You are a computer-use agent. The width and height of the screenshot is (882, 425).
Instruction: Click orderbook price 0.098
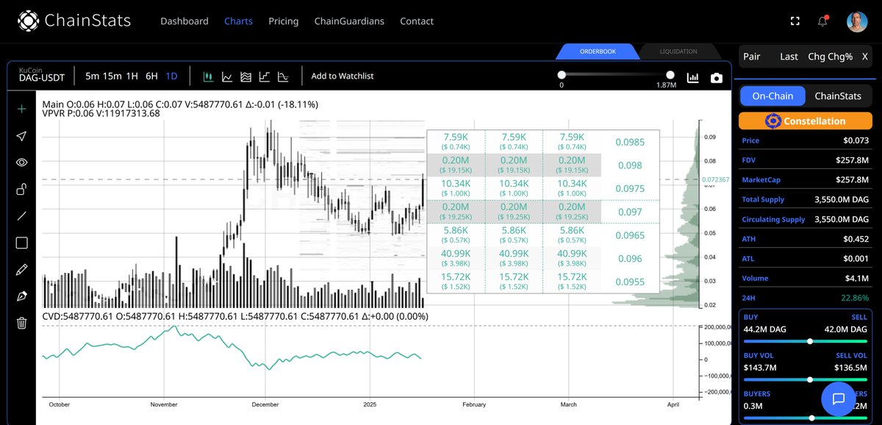(x=630, y=165)
